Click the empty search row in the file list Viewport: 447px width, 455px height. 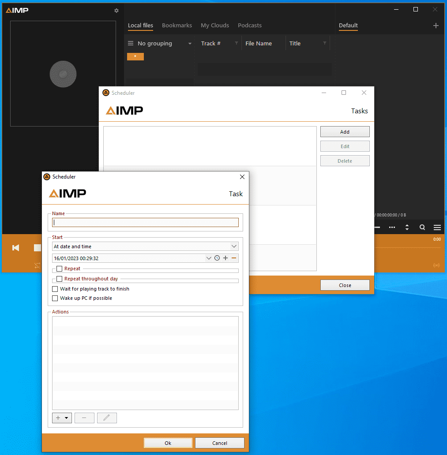(265, 70)
